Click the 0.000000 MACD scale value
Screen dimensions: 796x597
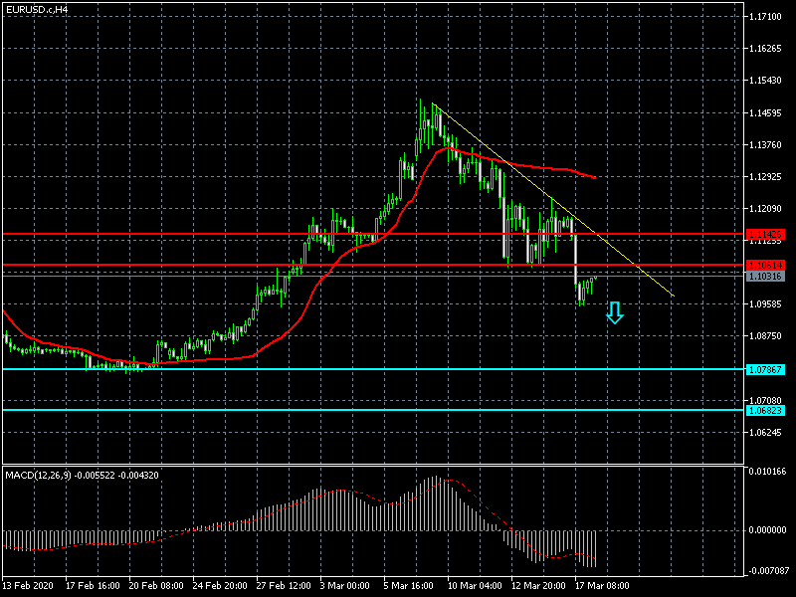[x=767, y=530]
